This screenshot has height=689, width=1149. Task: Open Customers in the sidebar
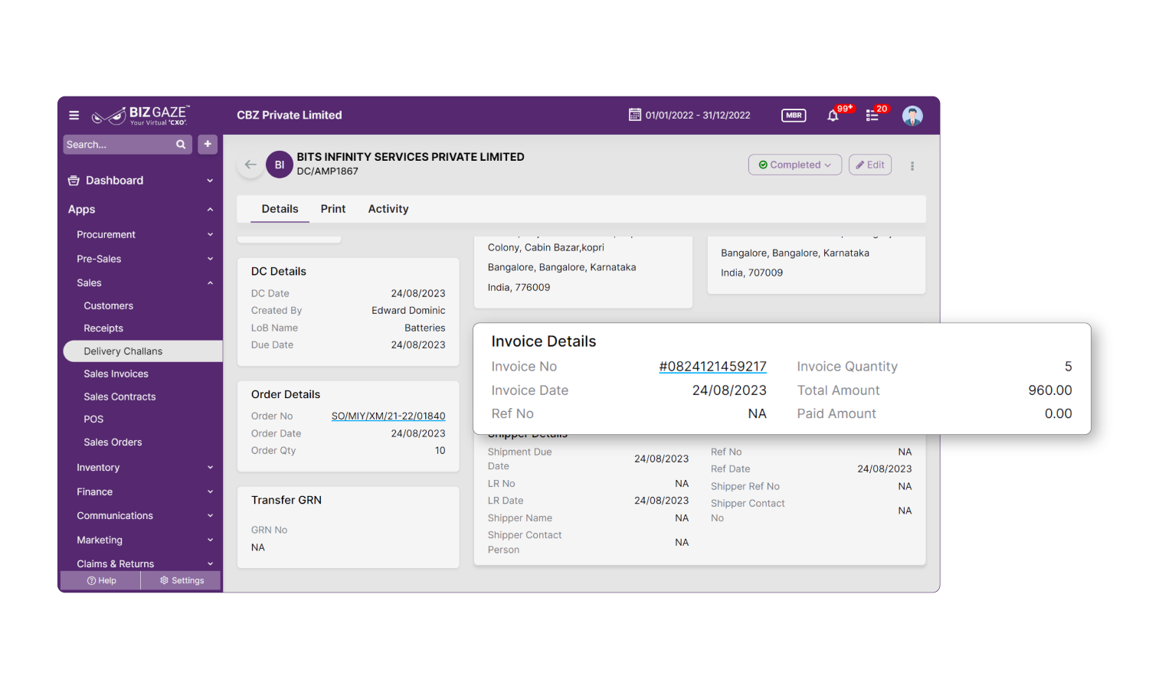109,306
